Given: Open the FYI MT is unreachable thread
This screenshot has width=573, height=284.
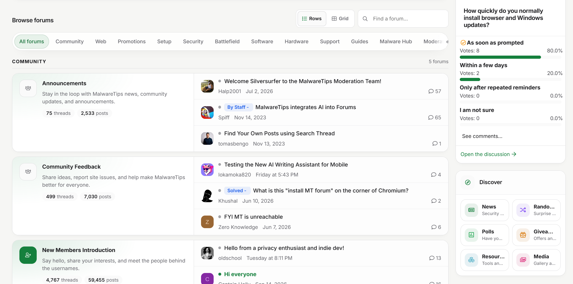Looking at the screenshot, I should pos(253,217).
